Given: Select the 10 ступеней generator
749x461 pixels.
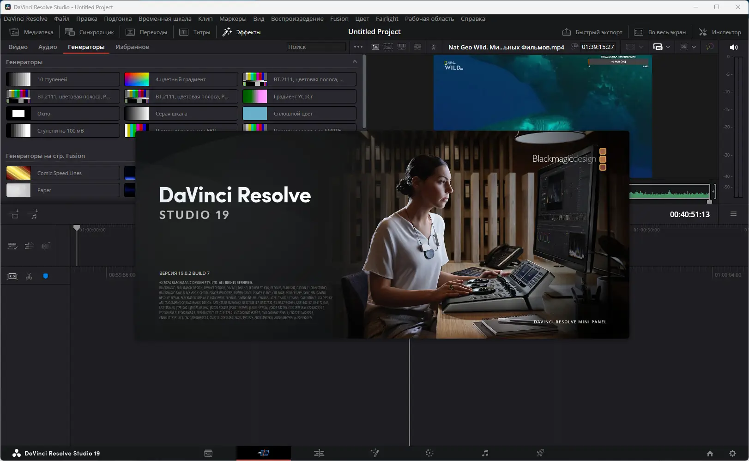Looking at the screenshot, I should [63, 79].
